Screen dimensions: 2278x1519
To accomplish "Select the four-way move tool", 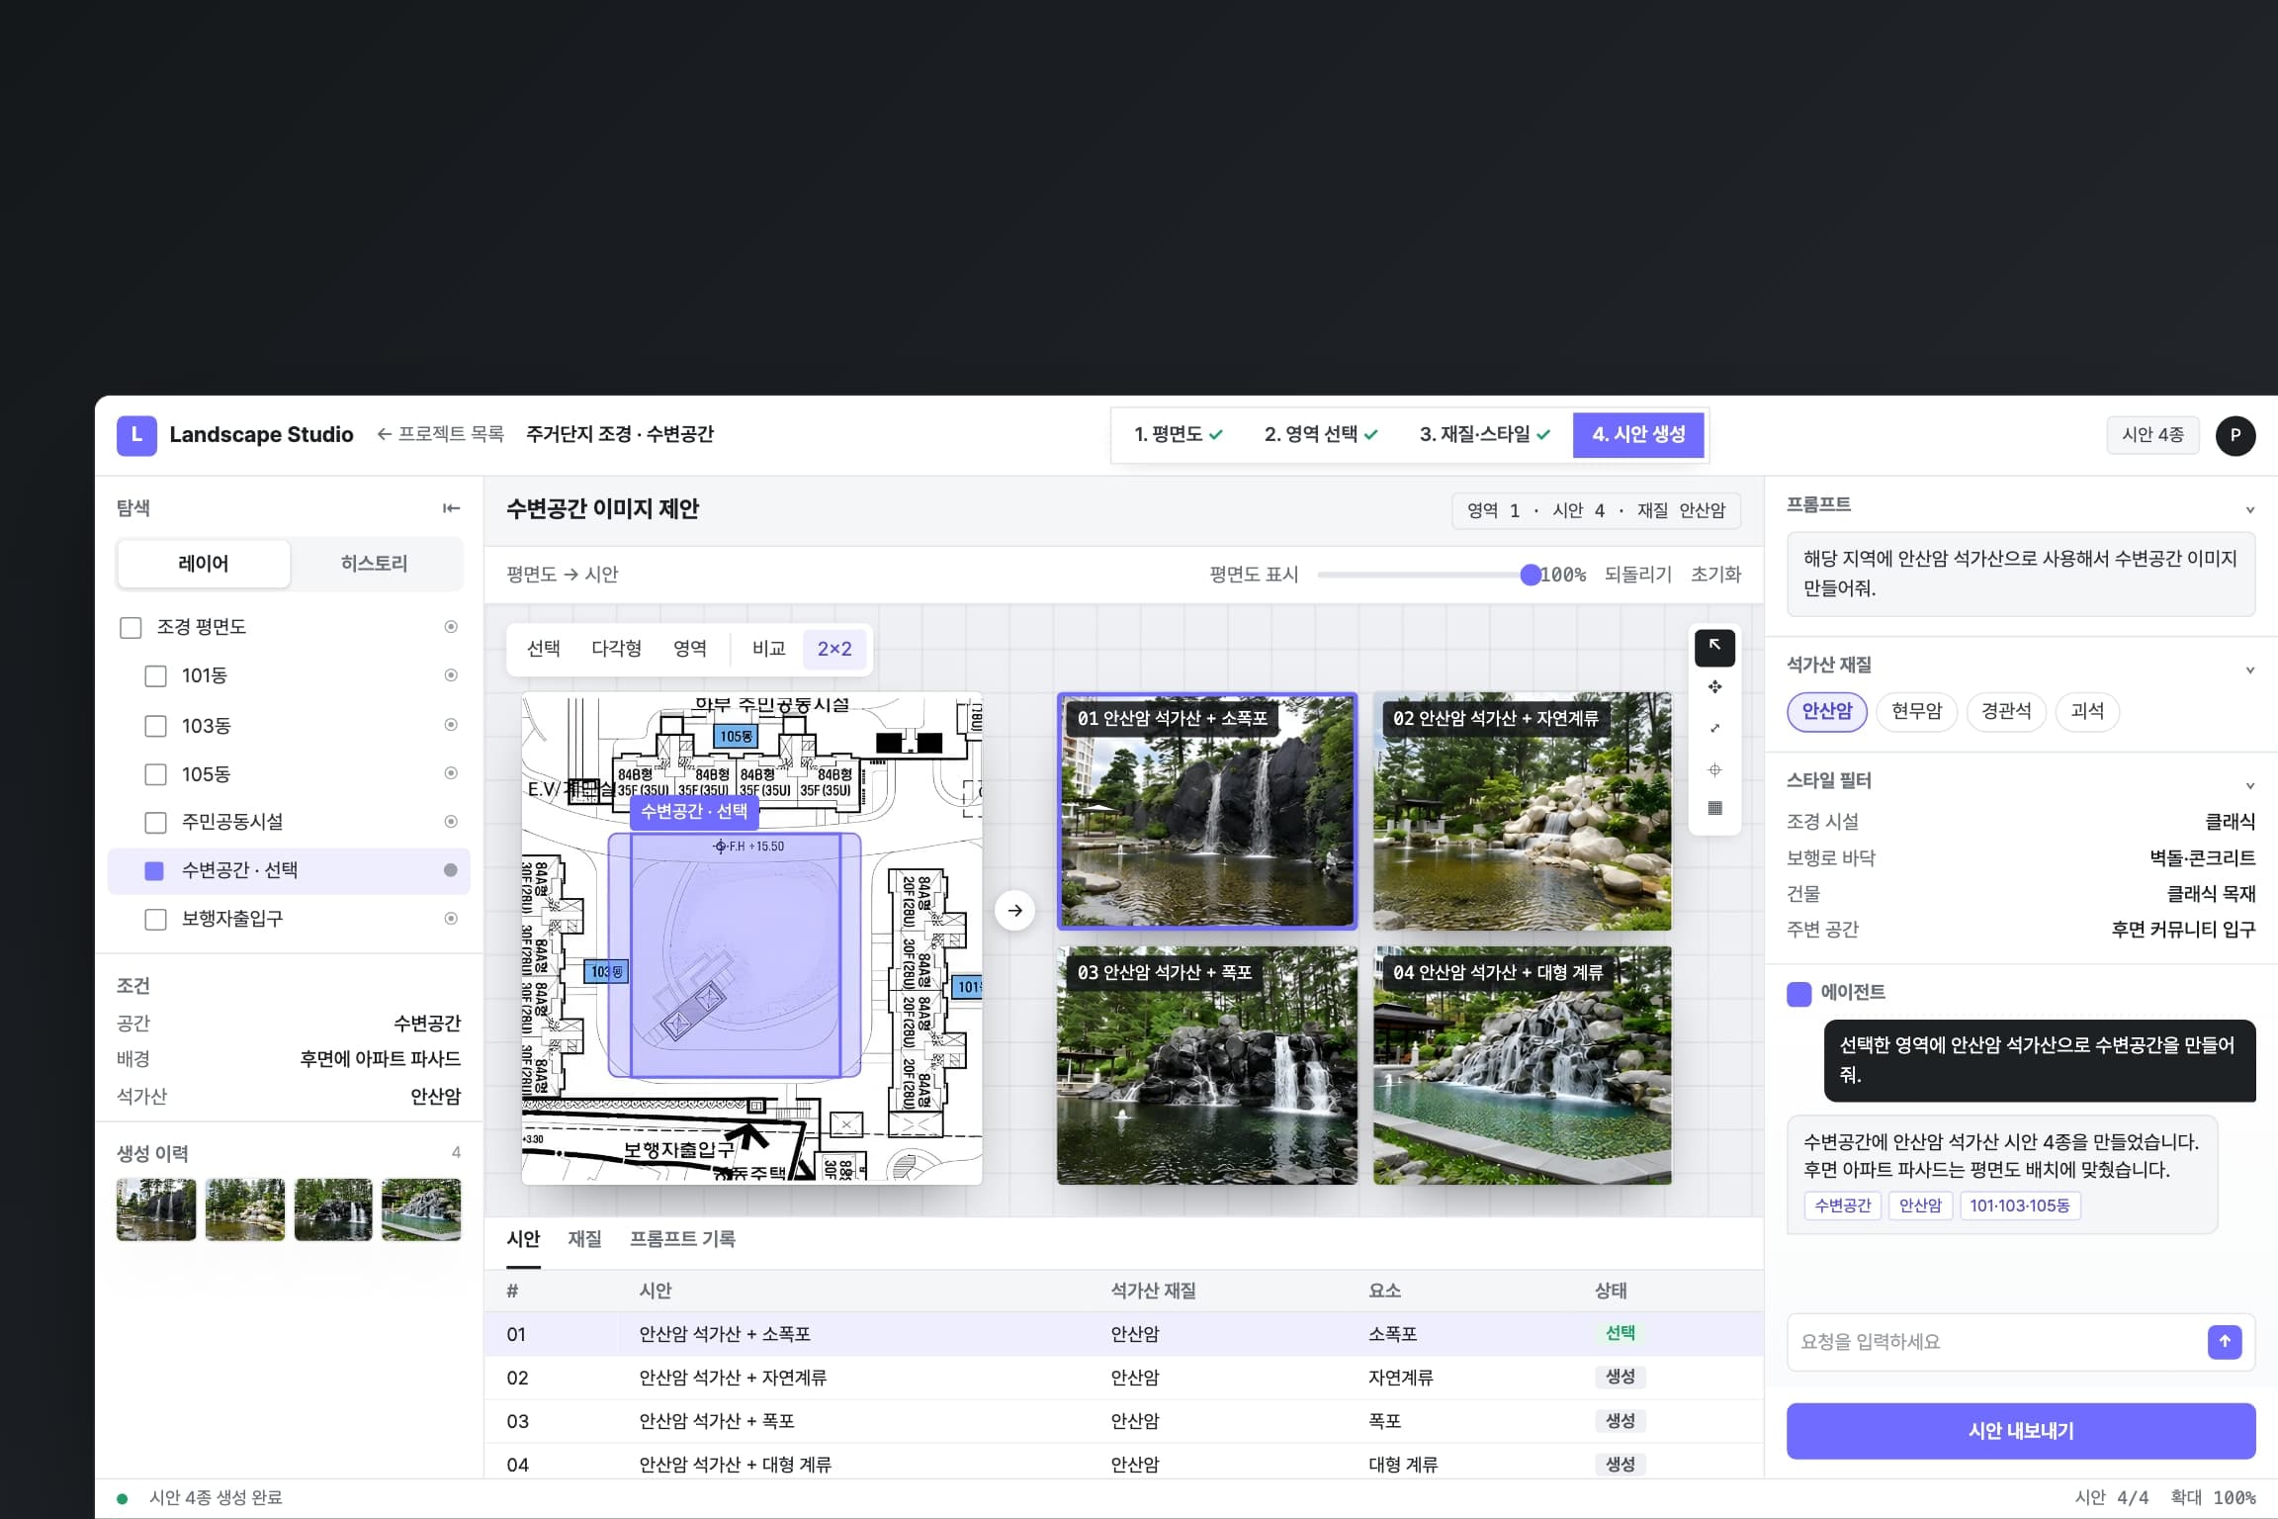I will click(x=1714, y=687).
